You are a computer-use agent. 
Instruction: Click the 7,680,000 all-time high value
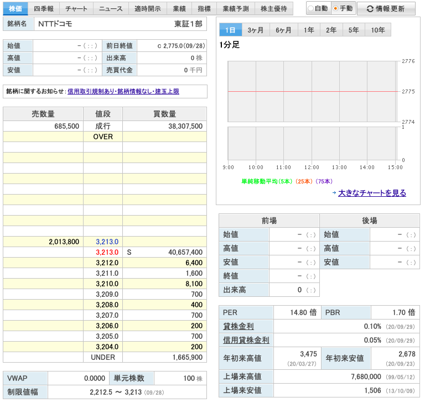pos(366,376)
